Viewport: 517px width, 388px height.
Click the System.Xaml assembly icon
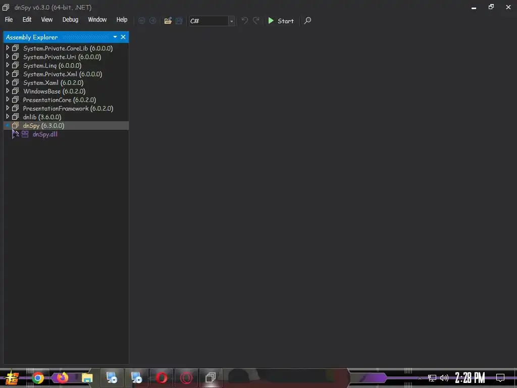click(x=16, y=82)
